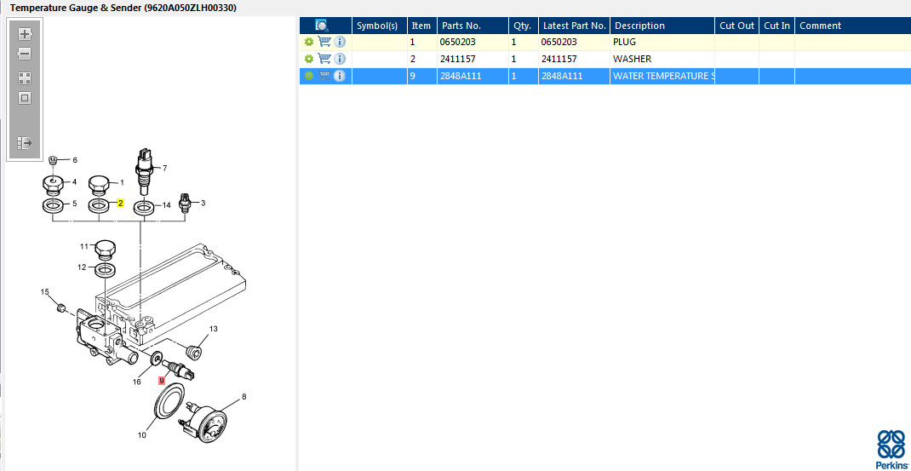Screen dimensions: 911x471
Task: Click callout number 16 on diagram
Action: pyautogui.click(x=137, y=382)
